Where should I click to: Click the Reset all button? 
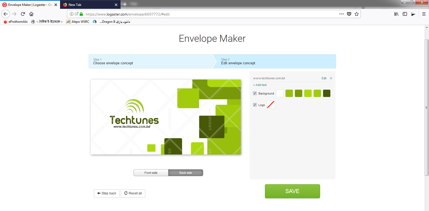point(133,193)
